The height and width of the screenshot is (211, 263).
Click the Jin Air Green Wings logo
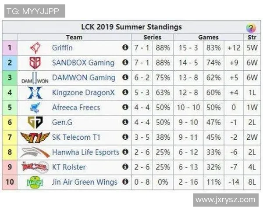[35, 182]
